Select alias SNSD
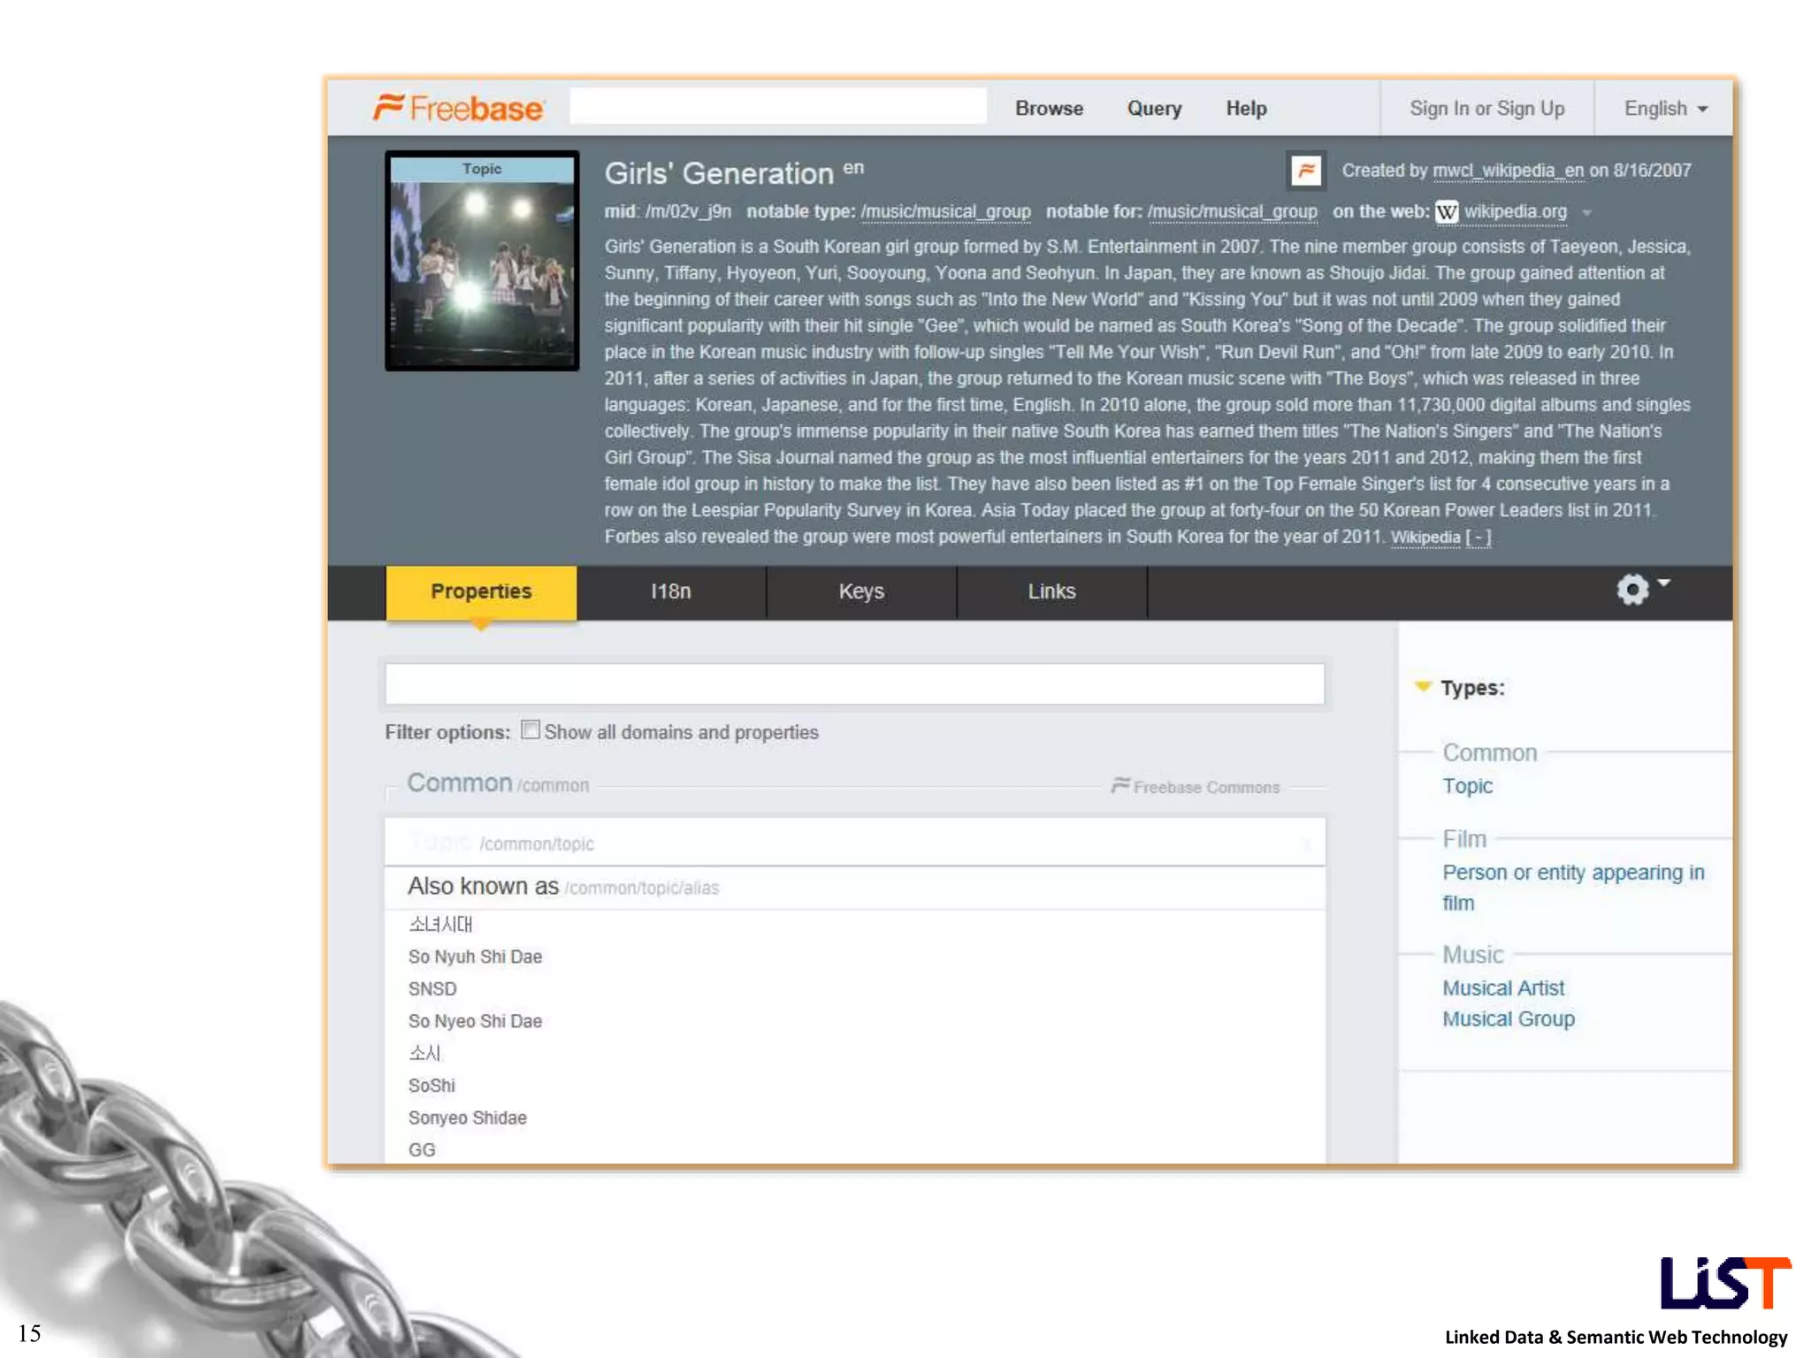This screenshot has height=1358, width=1811. pos(432,989)
